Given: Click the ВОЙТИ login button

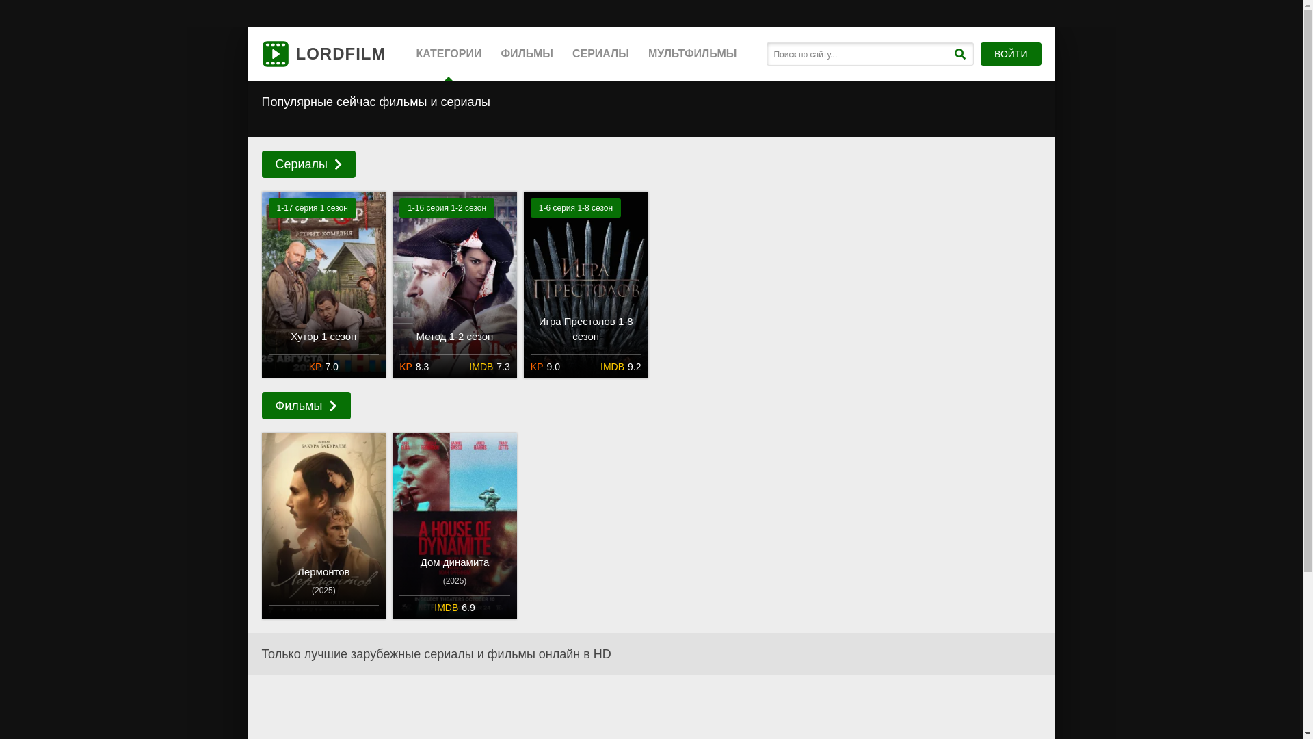Looking at the screenshot, I should click(1010, 54).
